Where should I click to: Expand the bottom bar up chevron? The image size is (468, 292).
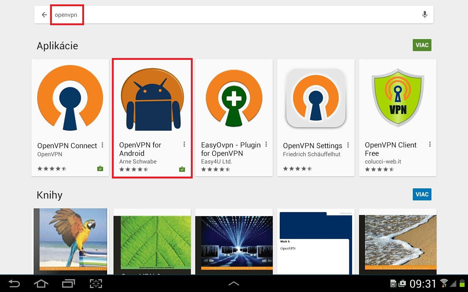234,284
